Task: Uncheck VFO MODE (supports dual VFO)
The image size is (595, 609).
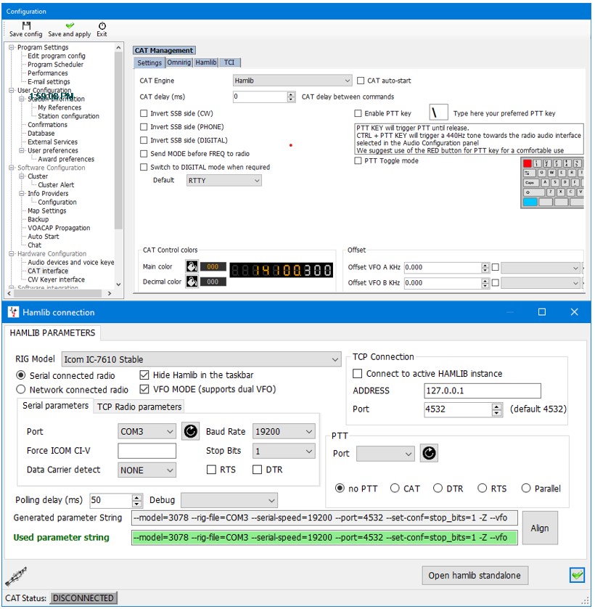Action: (144, 389)
